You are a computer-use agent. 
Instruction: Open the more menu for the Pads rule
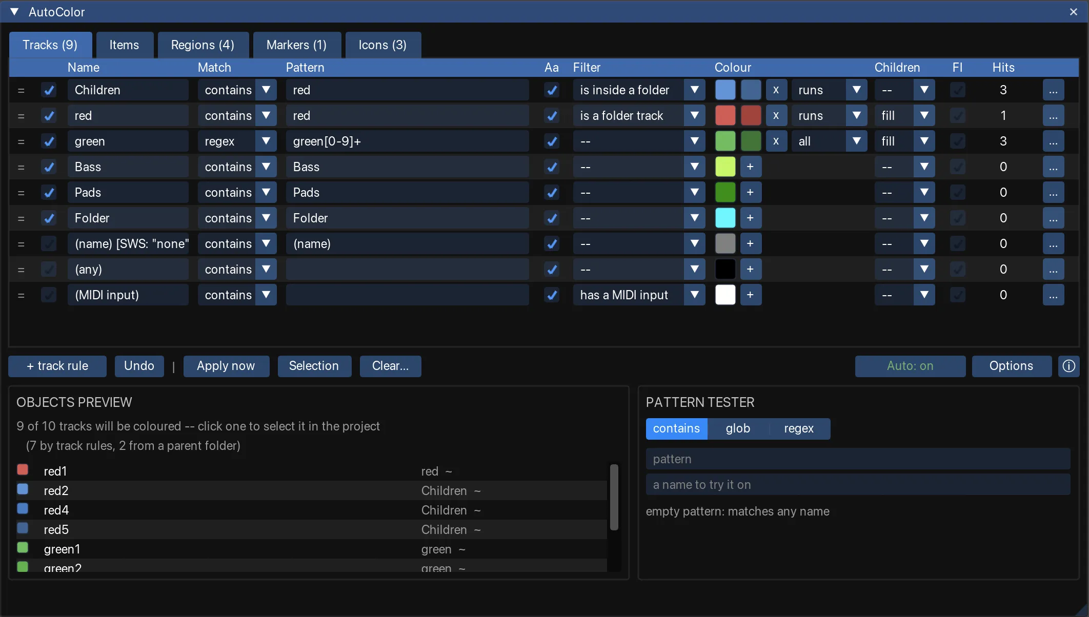[1053, 193]
